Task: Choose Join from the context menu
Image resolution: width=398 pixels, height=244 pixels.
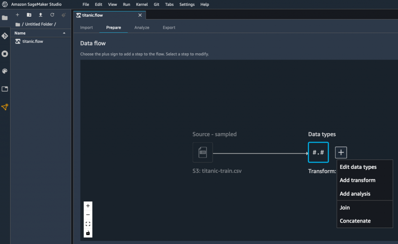Action: [345, 207]
